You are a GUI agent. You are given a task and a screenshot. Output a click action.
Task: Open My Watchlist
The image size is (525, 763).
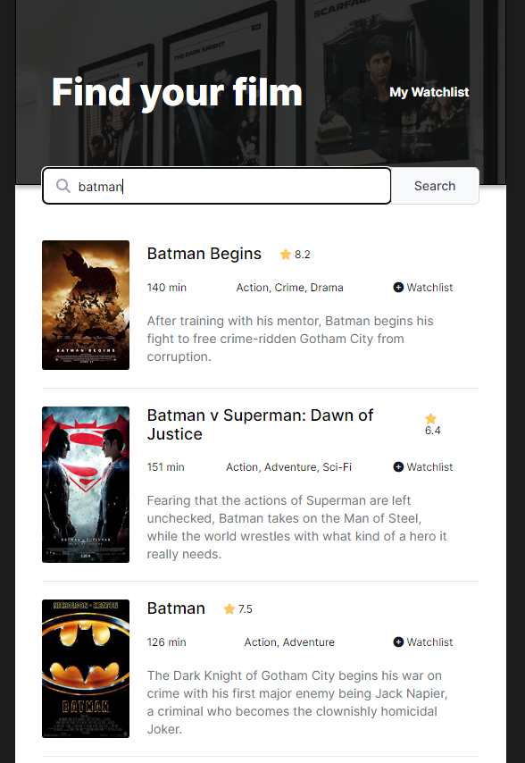[429, 92]
